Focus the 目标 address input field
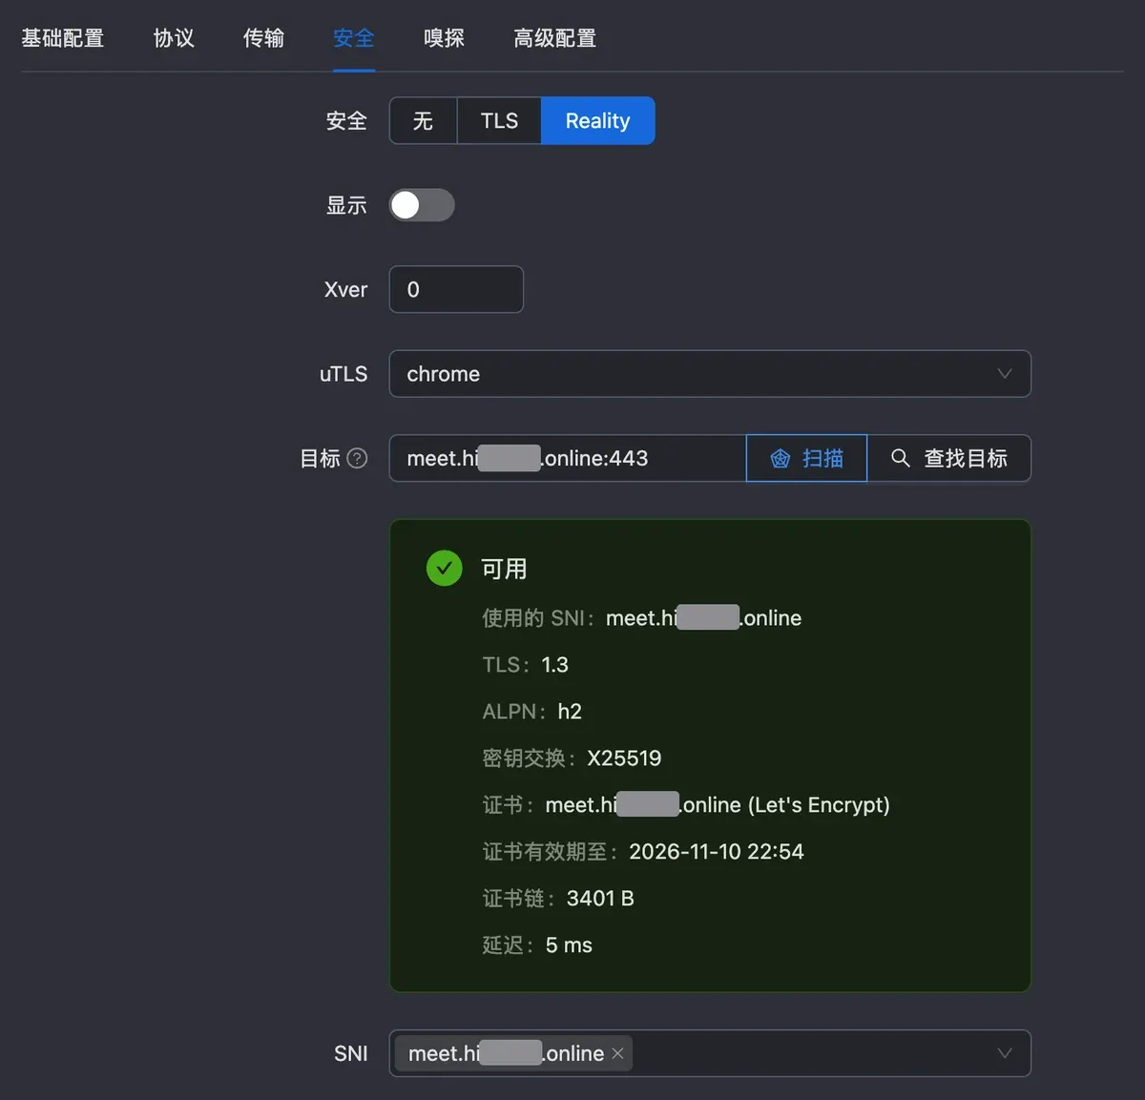The height and width of the screenshot is (1100, 1145). (568, 458)
